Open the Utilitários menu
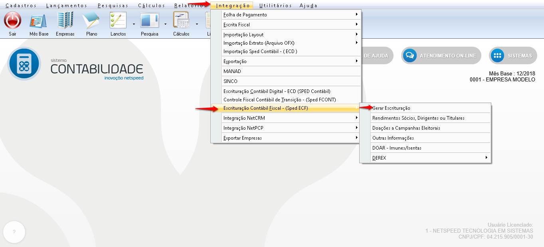This screenshot has width=544, height=247. pos(275,6)
